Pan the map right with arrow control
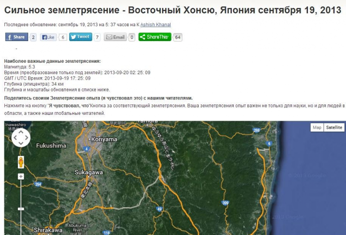This screenshot has width=346, height=235. 27,139
